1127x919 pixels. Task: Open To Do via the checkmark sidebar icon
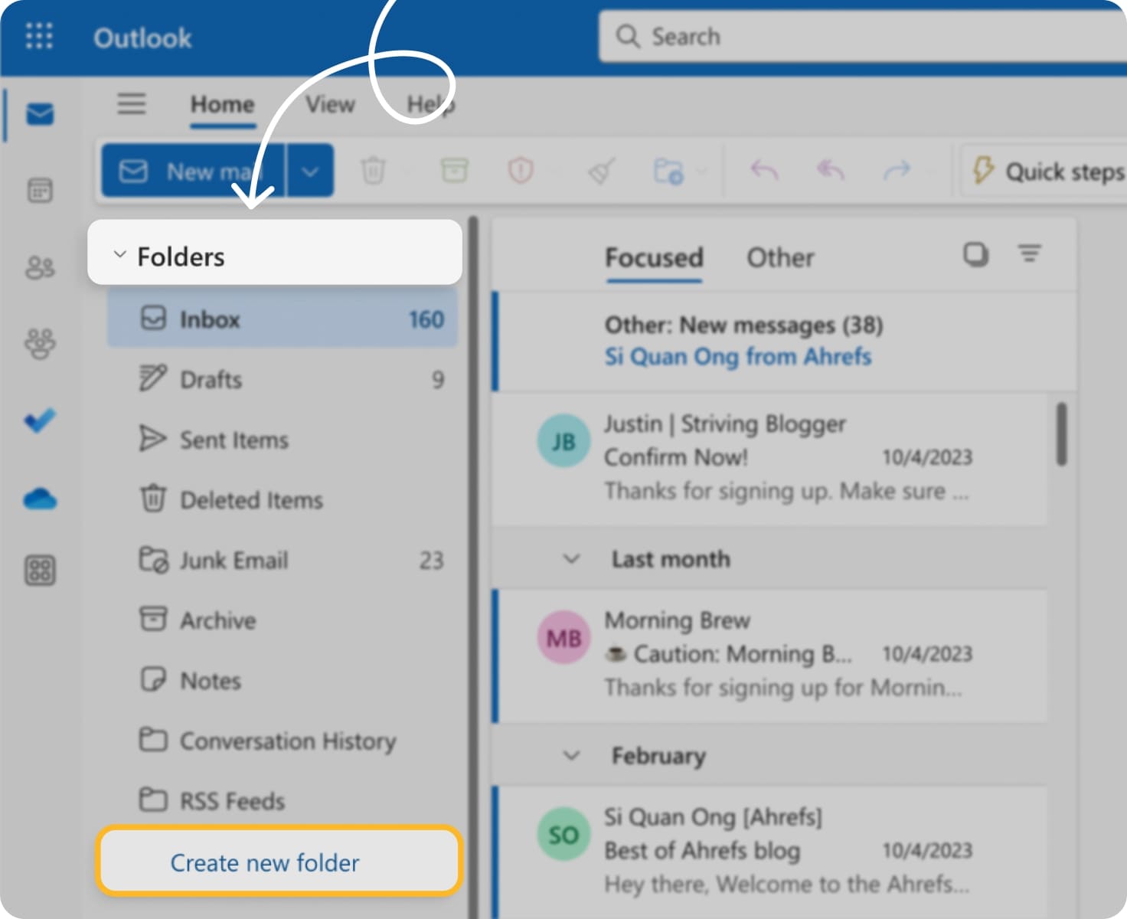click(38, 420)
